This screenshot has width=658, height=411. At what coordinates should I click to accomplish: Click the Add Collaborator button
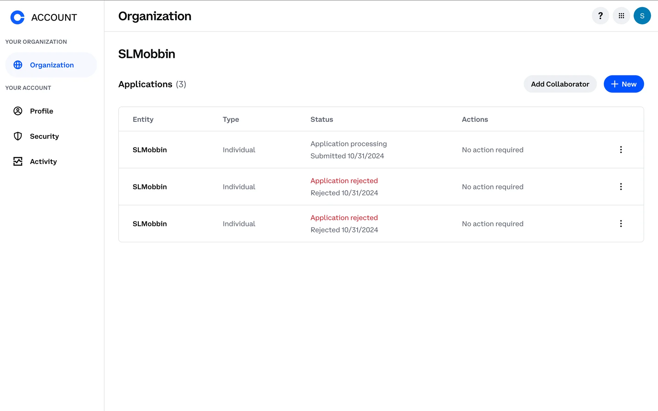(560, 84)
